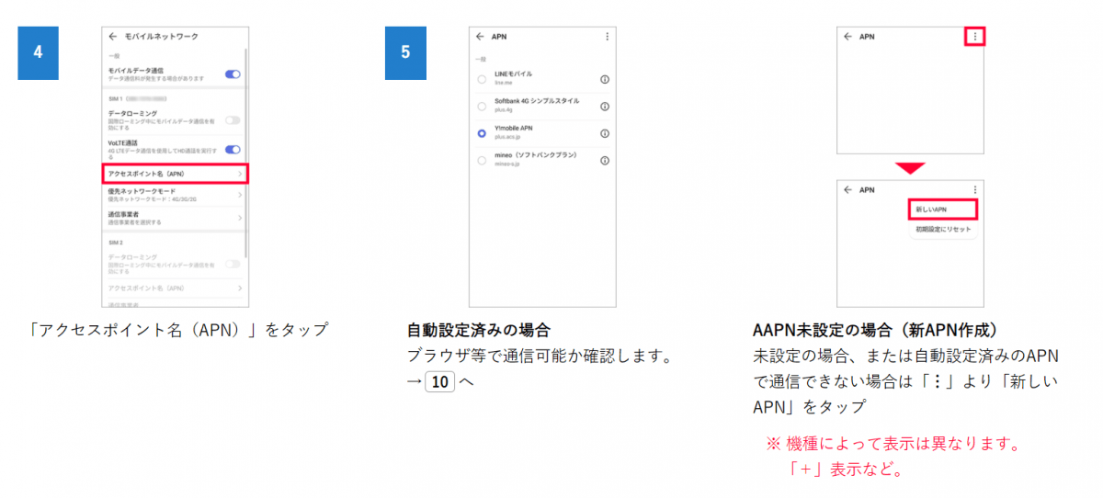Tap back arrow on the APN list screen

tap(480, 37)
